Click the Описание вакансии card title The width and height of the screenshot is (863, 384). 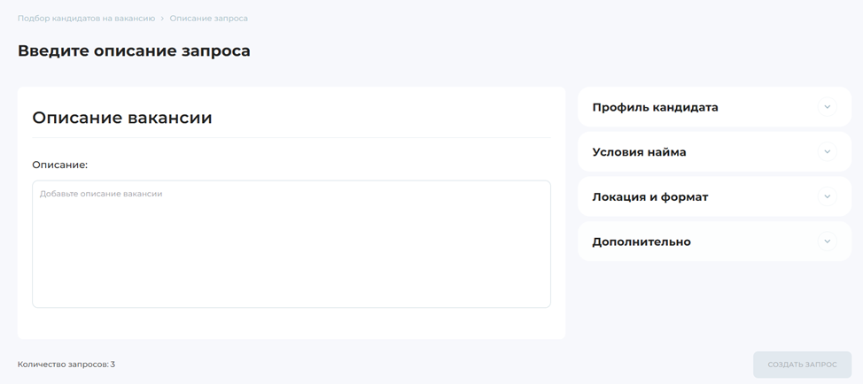click(122, 118)
